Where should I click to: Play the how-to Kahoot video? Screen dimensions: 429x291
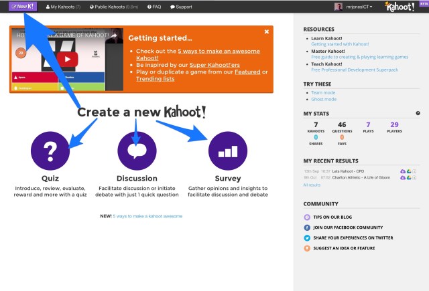pyautogui.click(x=67, y=60)
